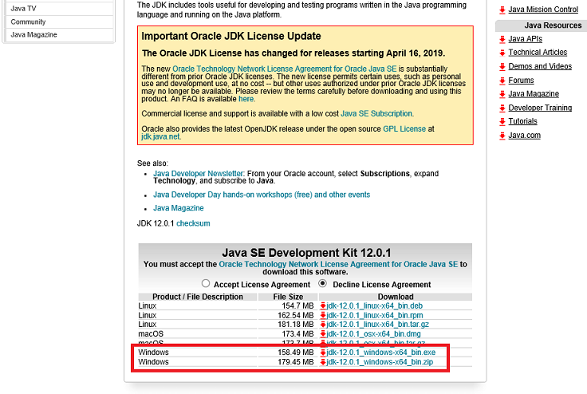Open license agreement link in yellow notice
Screen dimensions: 587x394
point(285,69)
